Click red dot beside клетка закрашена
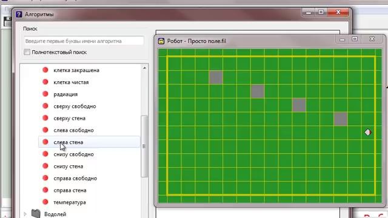This screenshot has width=388, height=218. pyautogui.click(x=45, y=70)
